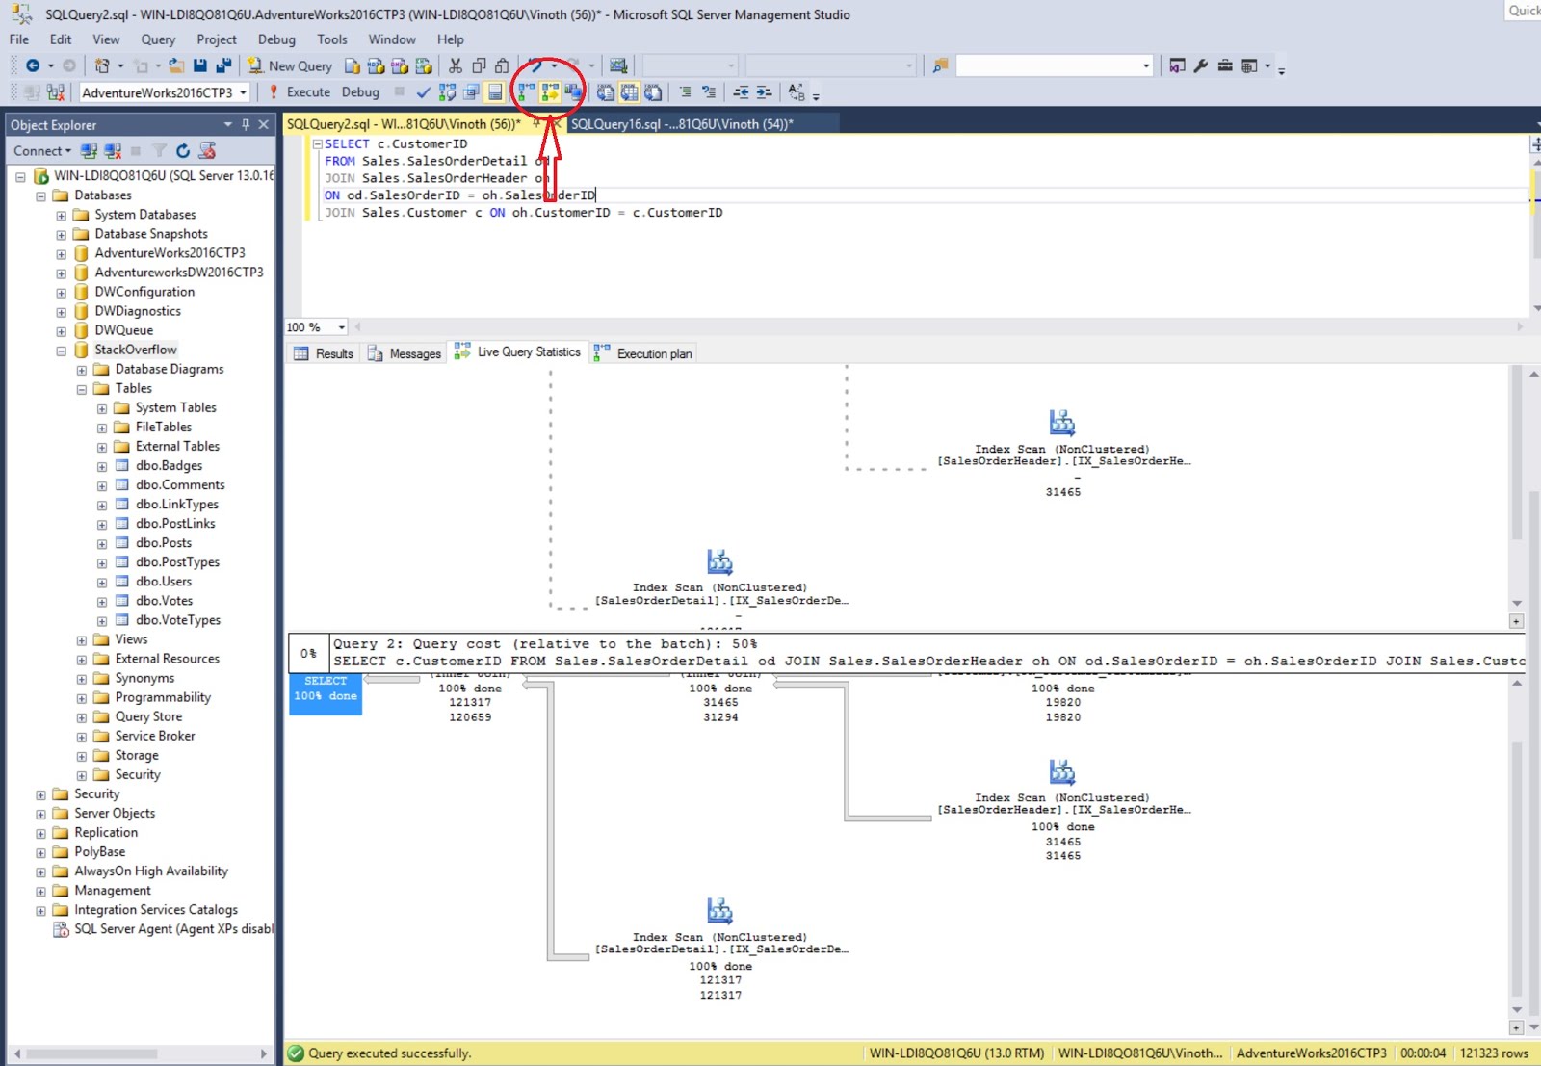The height and width of the screenshot is (1066, 1541).
Task: Click Index Scan SalesOrderHeader plan node, 100% done
Action: (1063, 809)
